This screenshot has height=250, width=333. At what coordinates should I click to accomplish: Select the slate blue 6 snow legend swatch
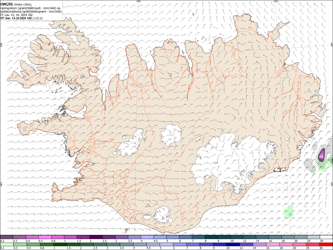(185, 237)
